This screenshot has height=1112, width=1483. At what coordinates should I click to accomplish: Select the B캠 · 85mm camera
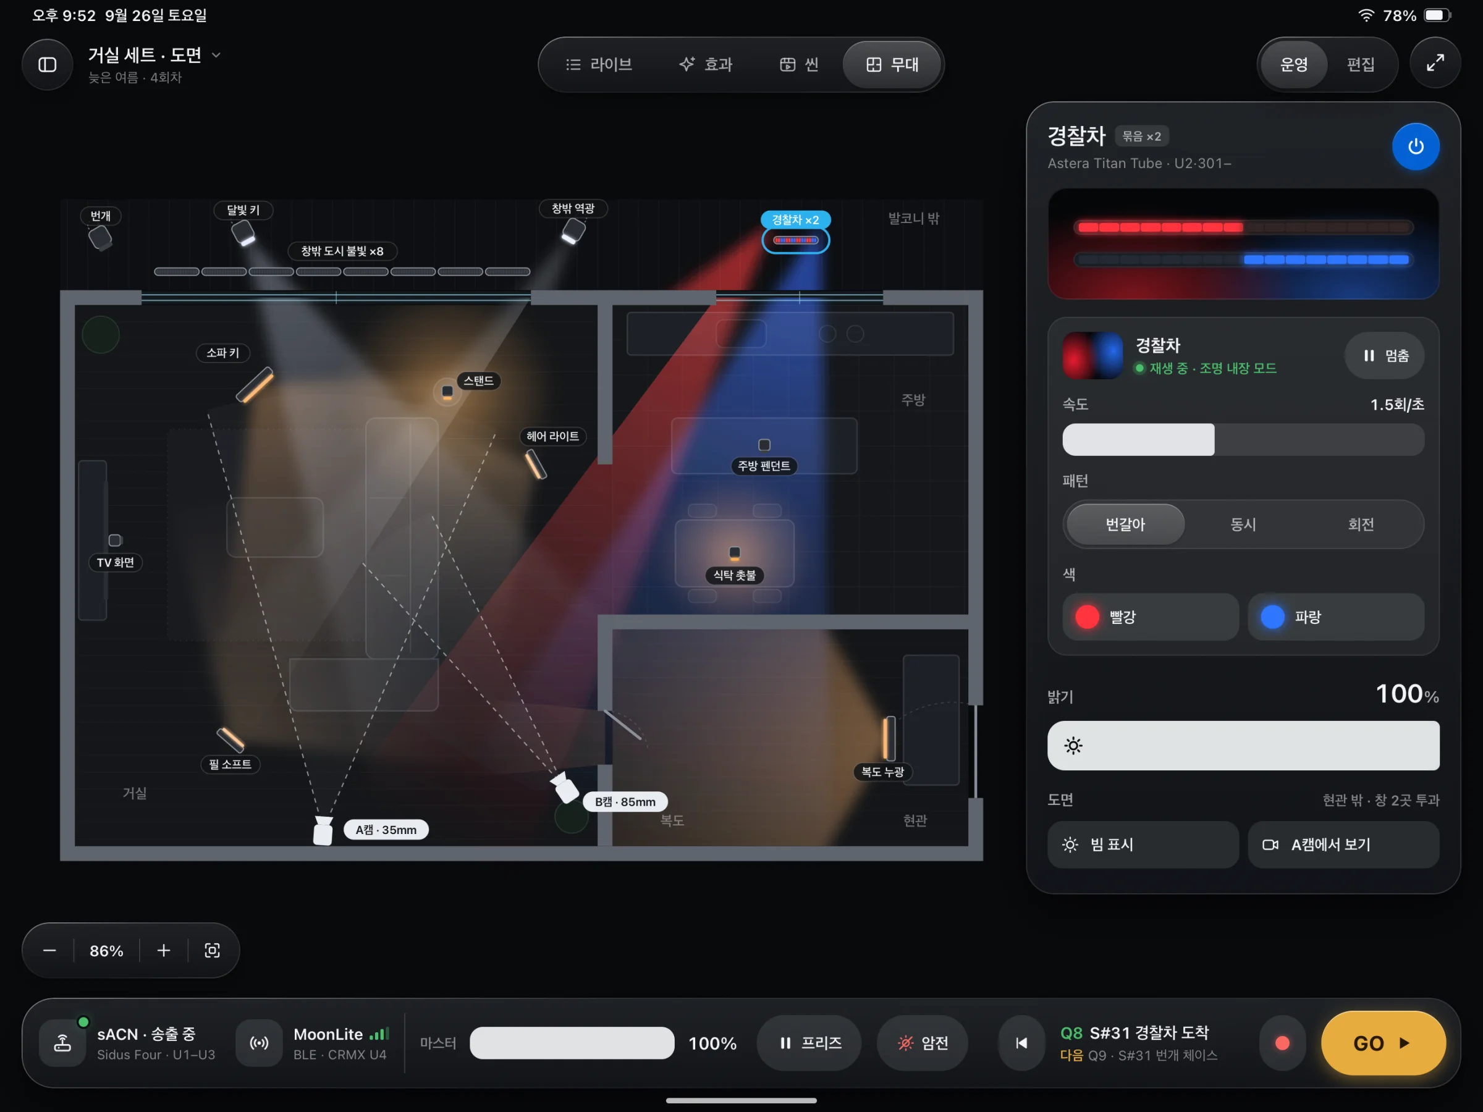(x=565, y=788)
